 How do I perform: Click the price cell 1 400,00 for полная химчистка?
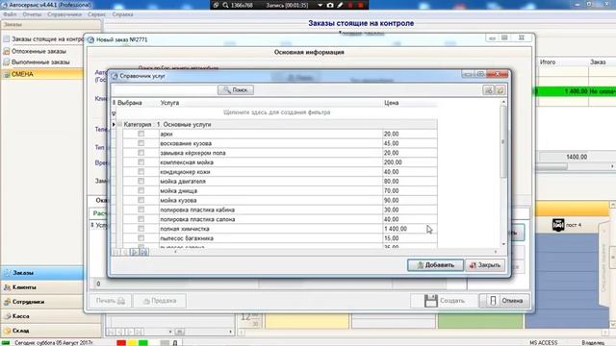(x=409, y=229)
